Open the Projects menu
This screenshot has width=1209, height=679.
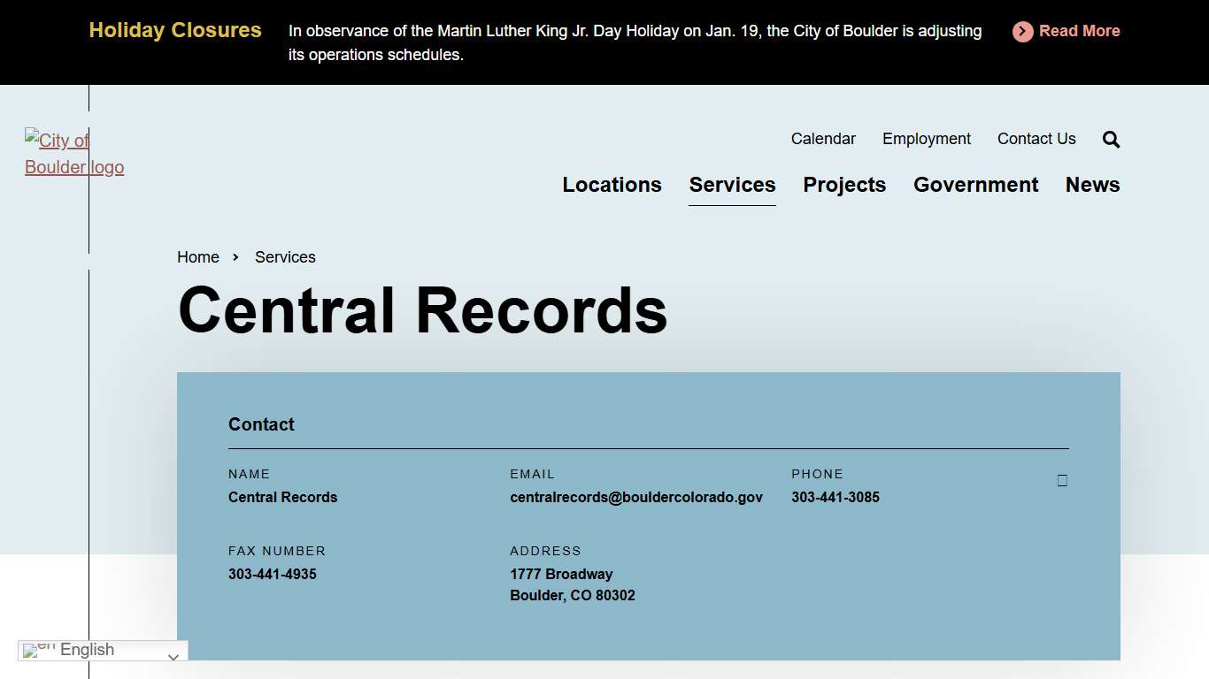(844, 185)
